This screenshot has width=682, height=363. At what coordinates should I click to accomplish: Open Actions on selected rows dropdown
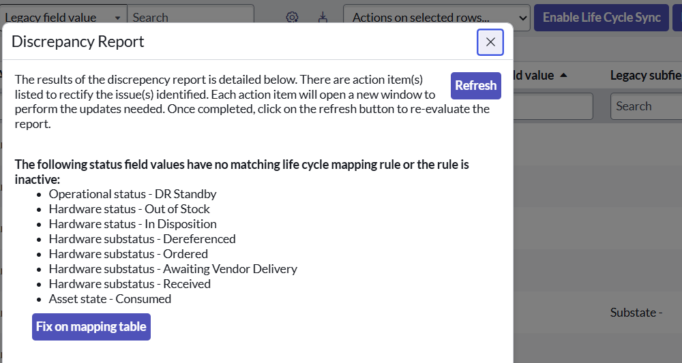pos(436,18)
